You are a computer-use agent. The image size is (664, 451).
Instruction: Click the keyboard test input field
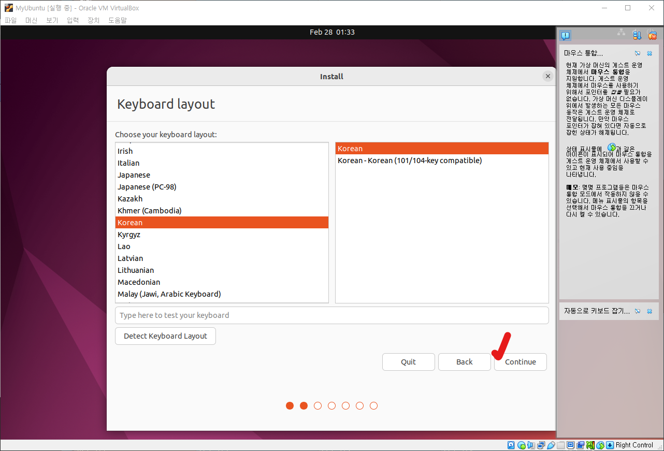[332, 315]
